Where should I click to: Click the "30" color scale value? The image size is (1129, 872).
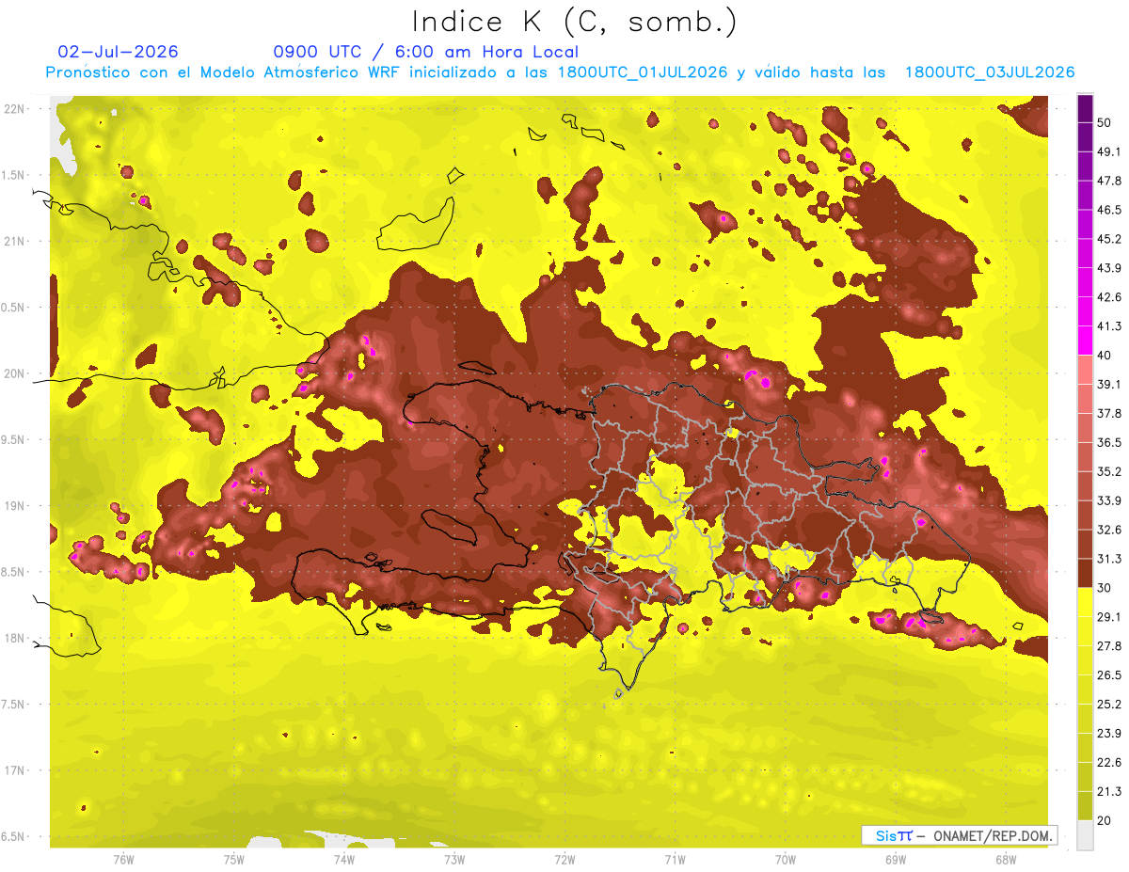[1105, 588]
